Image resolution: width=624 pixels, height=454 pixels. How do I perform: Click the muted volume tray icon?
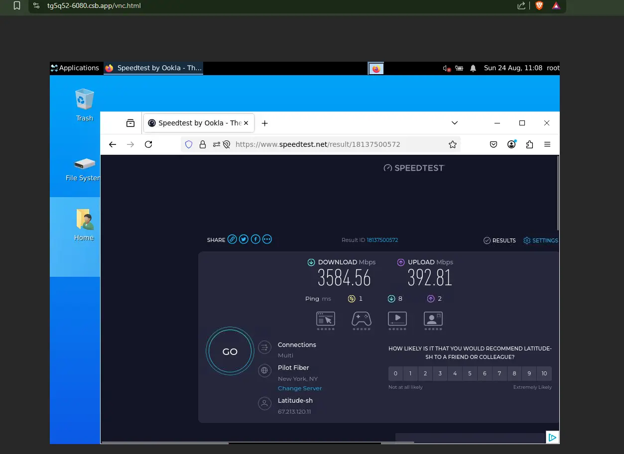point(447,68)
